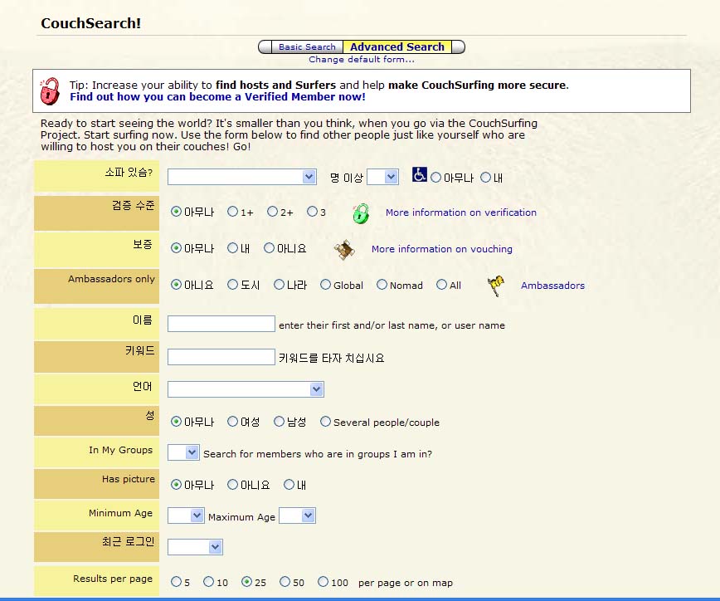Click the blue wheelchair accessibility icon
Image resolution: width=720 pixels, height=601 pixels.
click(x=419, y=174)
